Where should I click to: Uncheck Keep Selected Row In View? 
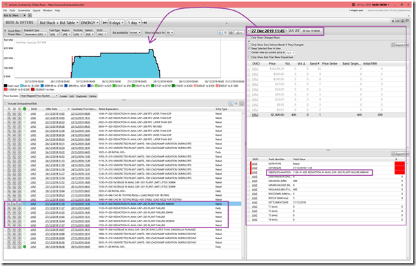pos(249,48)
